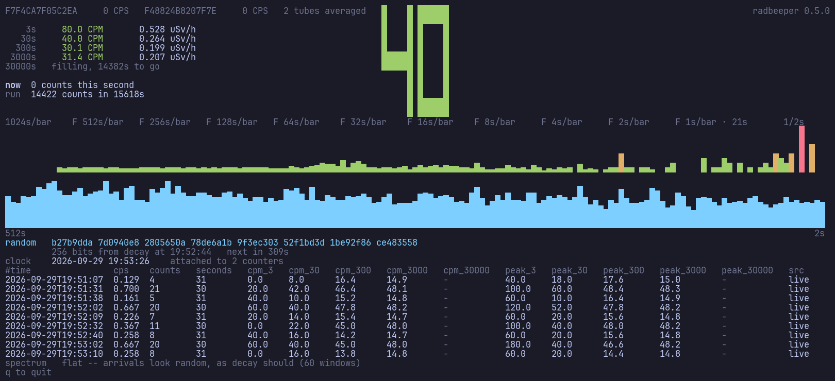Click the 80.0 CPM reading
This screenshot has width=835, height=381.
pyautogui.click(x=82, y=29)
